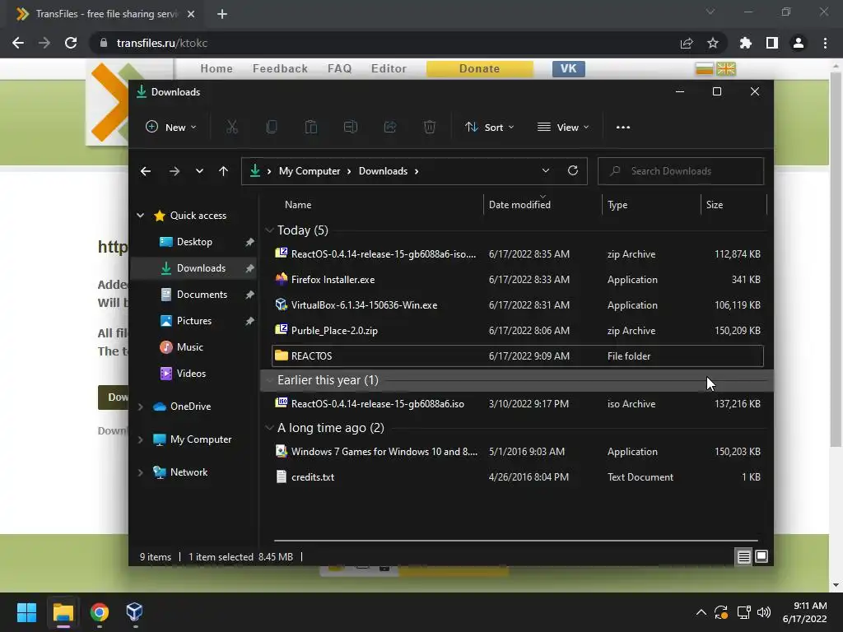Share this page icon in address bar

point(687,43)
